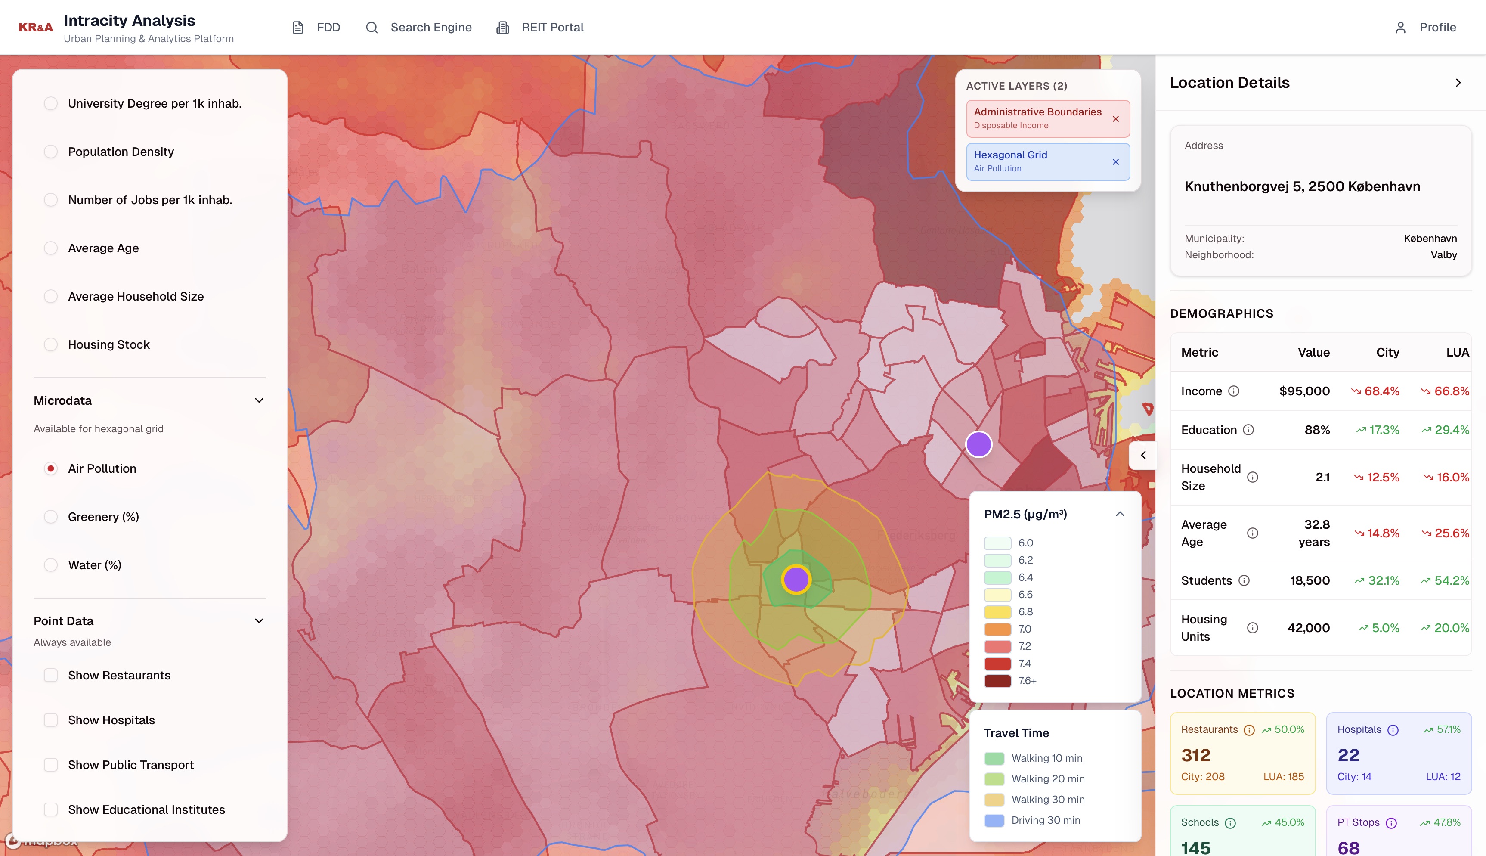Viewport: 1486px width, 856px height.
Task: Remove the Hexagonal Grid layer
Action: point(1116,161)
